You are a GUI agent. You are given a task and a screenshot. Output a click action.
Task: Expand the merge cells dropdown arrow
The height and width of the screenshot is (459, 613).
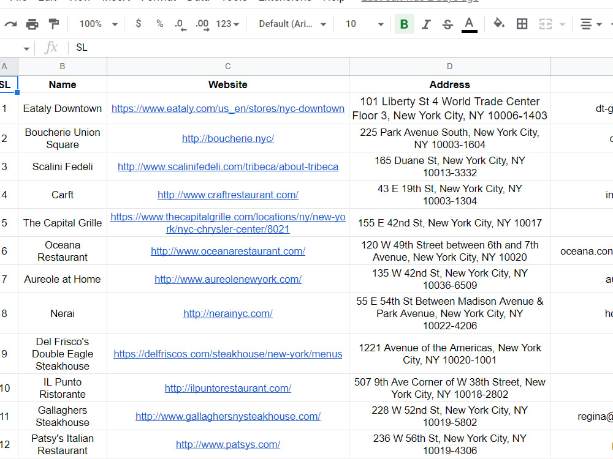pyautogui.click(x=562, y=24)
